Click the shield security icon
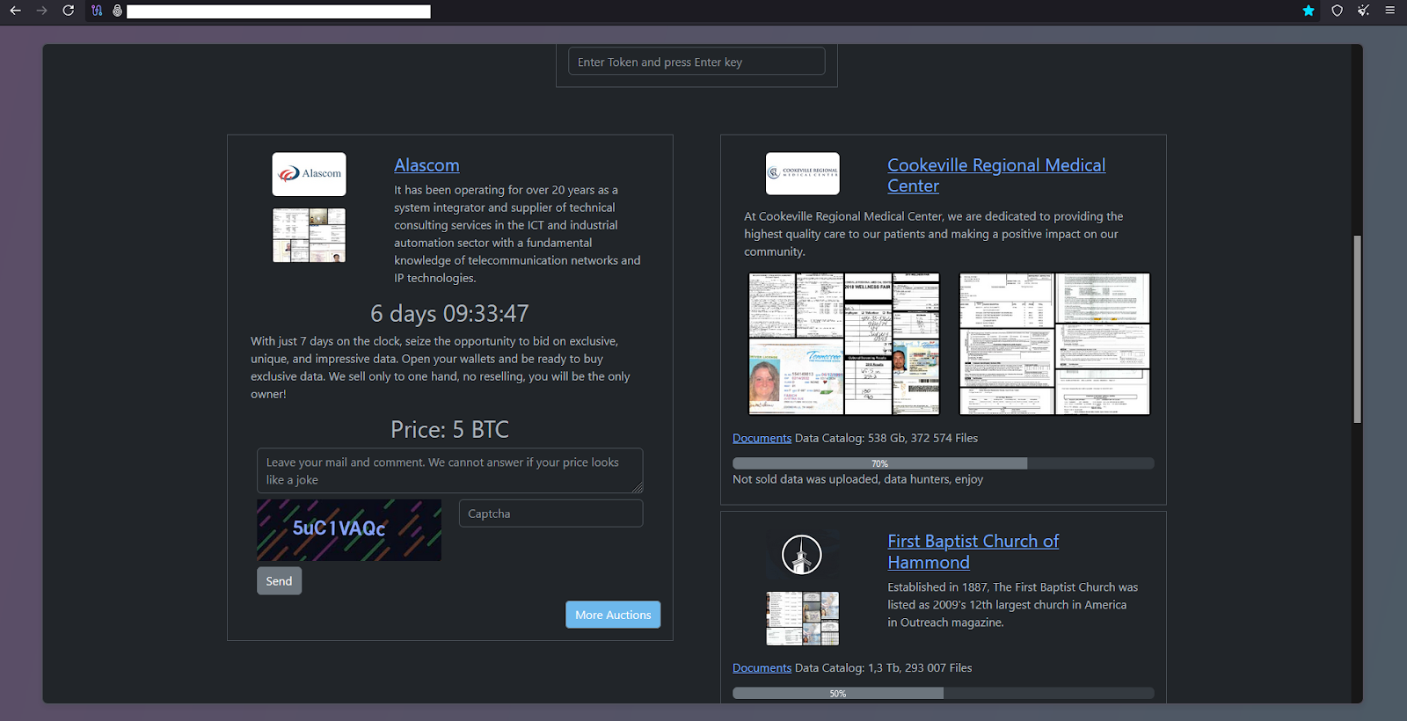 tap(1337, 11)
